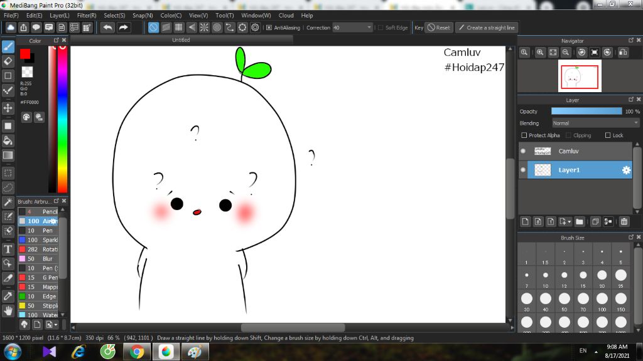This screenshot has width=643, height=361.
Task: Select the Eyedropper tool
Action: click(x=8, y=296)
